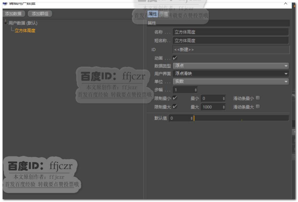Click the window collapse arrow at top right

(x=285, y=3)
